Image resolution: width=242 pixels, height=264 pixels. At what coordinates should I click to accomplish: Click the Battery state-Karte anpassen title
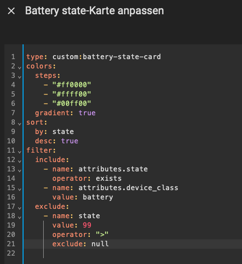(x=94, y=11)
